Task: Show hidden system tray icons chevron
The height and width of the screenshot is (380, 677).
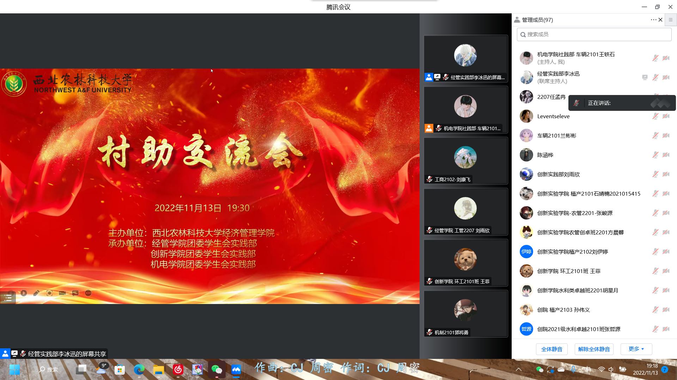Action: 519,369
